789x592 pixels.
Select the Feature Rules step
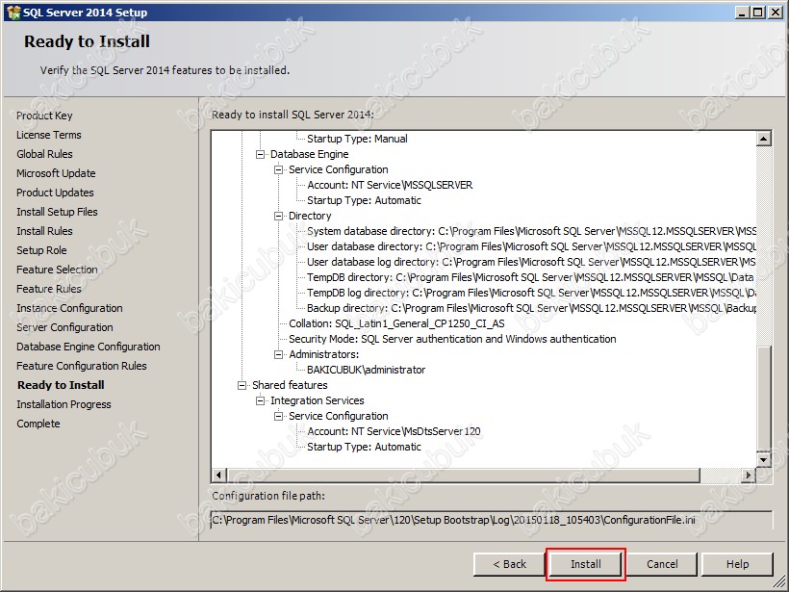[x=49, y=289]
